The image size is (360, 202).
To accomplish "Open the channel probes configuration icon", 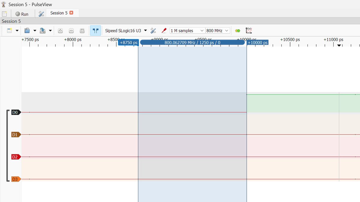I will [x=164, y=31].
